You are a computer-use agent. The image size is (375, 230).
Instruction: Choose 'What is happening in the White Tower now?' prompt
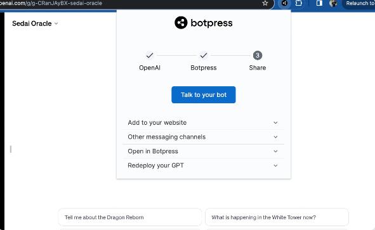click(277, 217)
